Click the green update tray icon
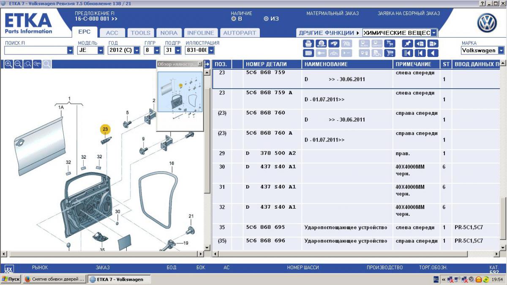 pos(486,280)
